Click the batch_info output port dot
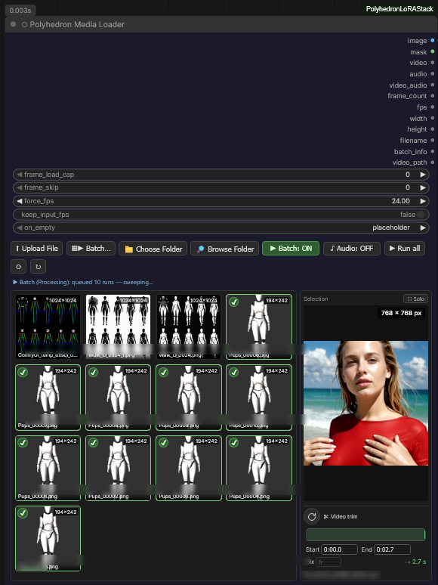 (433, 151)
